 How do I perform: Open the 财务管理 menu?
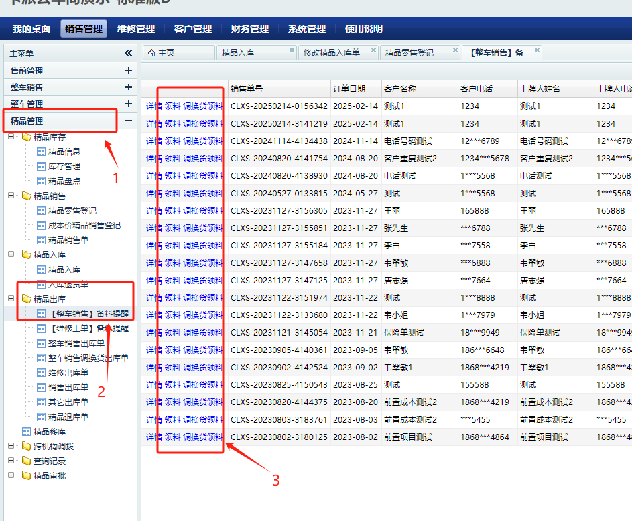pos(250,29)
